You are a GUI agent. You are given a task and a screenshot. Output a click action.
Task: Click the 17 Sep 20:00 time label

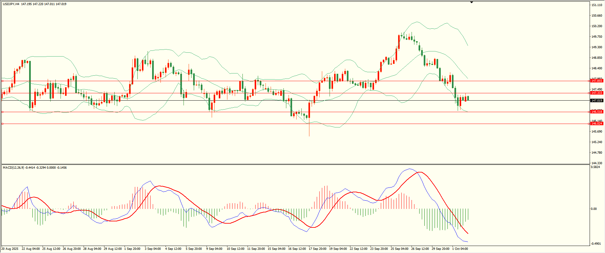click(x=317, y=249)
